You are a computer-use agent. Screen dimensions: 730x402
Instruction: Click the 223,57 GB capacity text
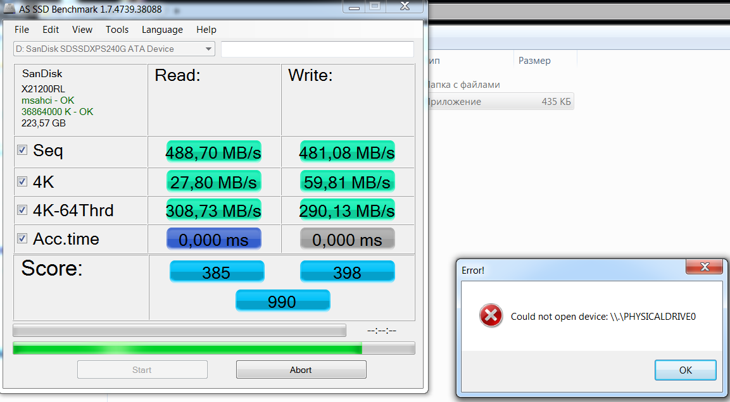click(x=43, y=123)
